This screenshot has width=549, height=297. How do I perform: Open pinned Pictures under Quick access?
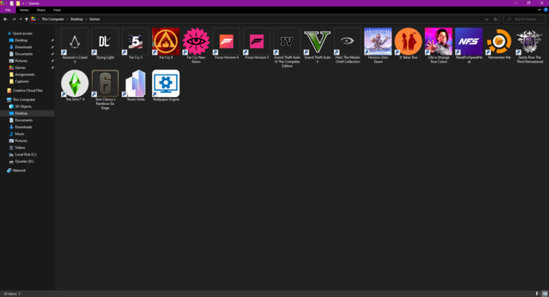click(21, 61)
